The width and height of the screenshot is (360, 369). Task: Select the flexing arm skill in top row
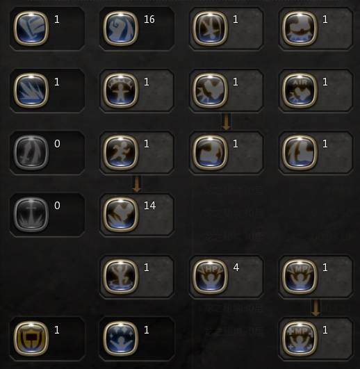tap(300, 28)
